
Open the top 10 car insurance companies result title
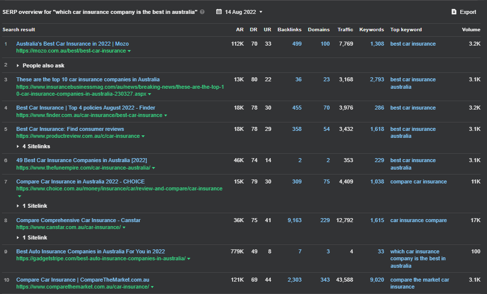[88, 79]
